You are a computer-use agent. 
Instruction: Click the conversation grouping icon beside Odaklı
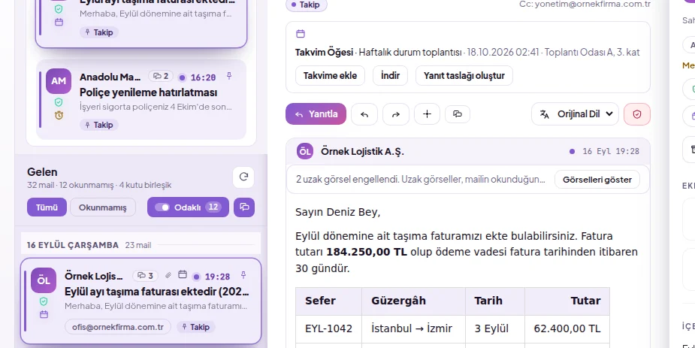[244, 207]
